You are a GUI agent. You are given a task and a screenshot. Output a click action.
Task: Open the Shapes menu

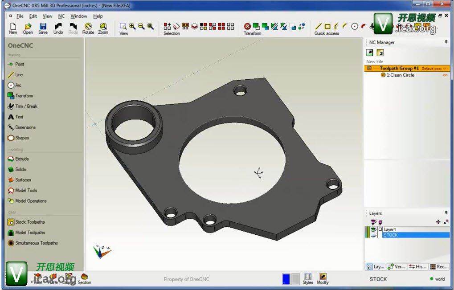(x=18, y=138)
